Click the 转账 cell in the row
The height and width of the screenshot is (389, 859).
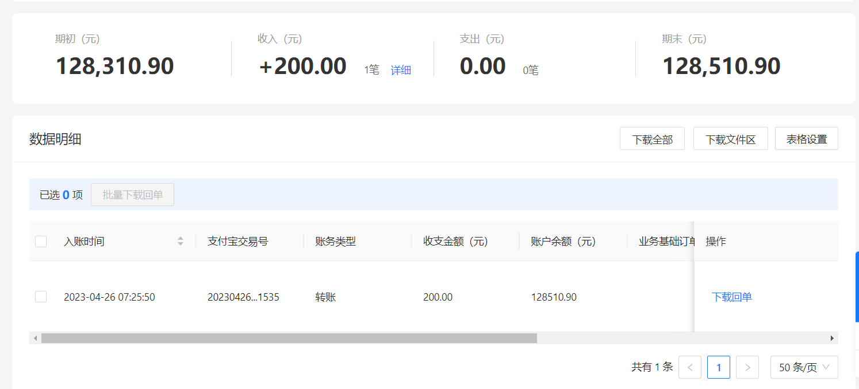325,297
